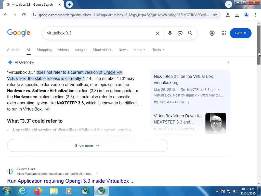Click the forward navigation arrow
Viewport: 261px width, 196px height.
15,15
